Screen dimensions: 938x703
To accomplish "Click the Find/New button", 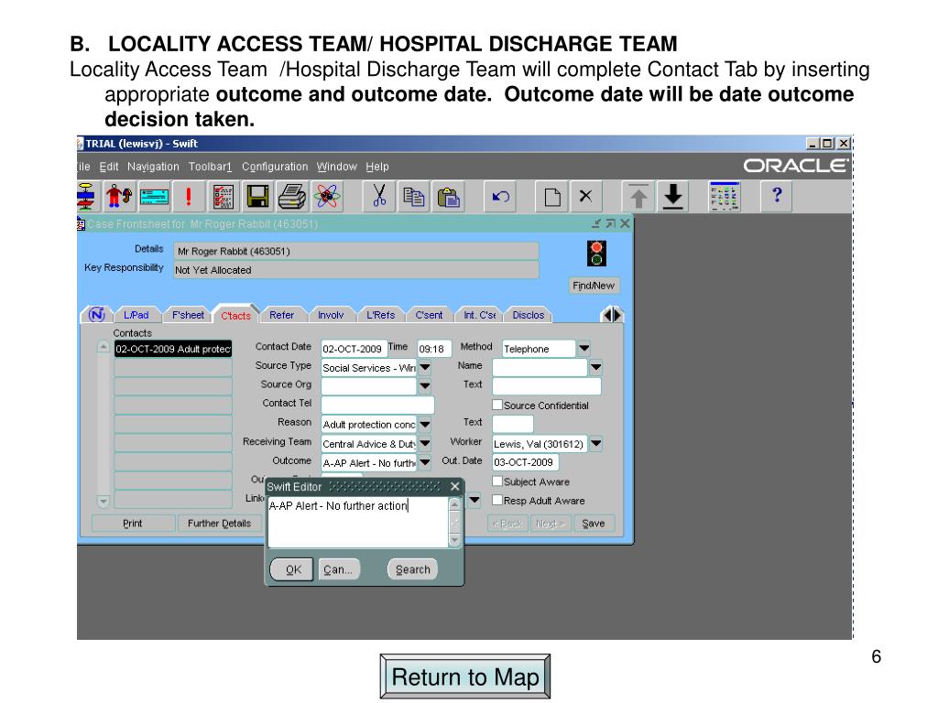I will (x=594, y=286).
